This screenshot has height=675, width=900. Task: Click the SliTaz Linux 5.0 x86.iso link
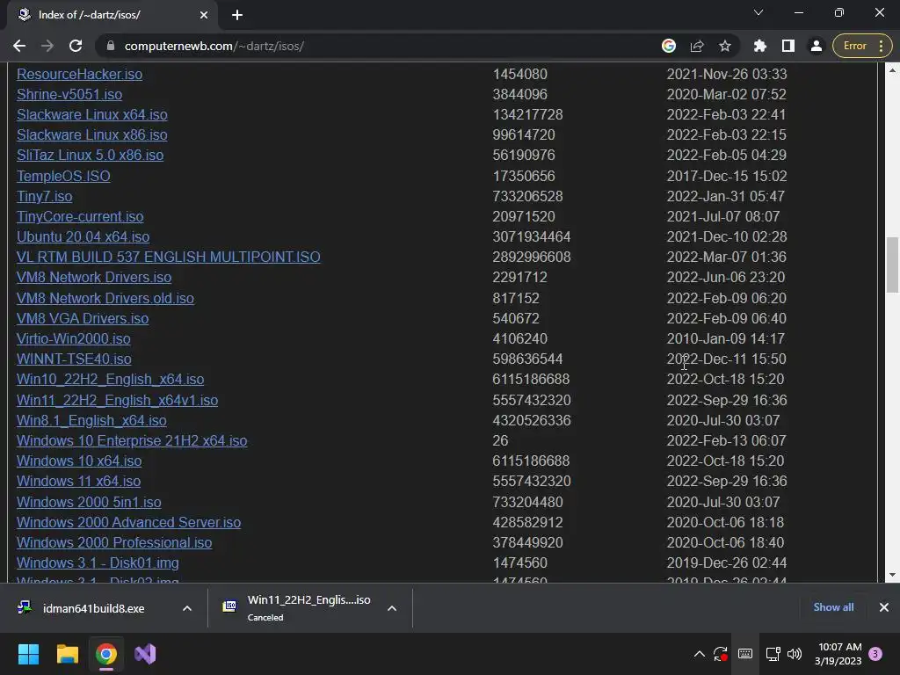(x=91, y=155)
